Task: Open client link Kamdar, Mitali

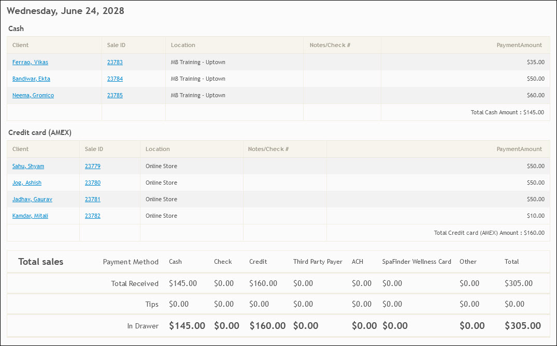Action: point(30,216)
